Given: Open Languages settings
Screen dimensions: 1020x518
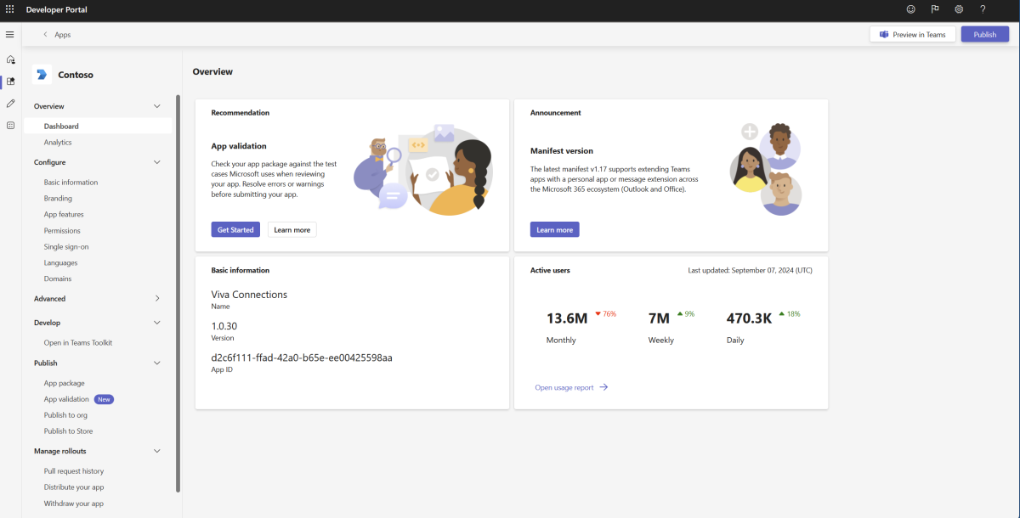Looking at the screenshot, I should pos(60,263).
